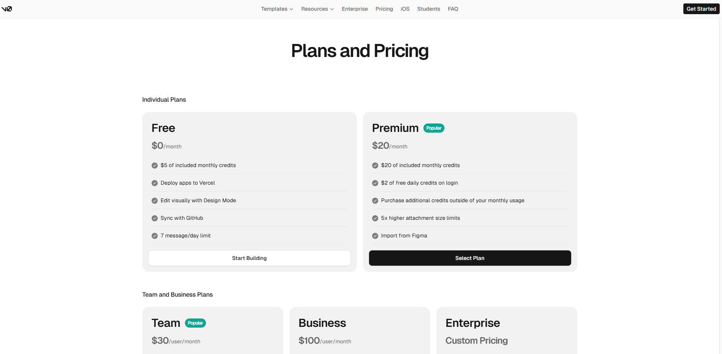Click Start Building on the Free plan
This screenshot has width=722, height=354.
pos(249,258)
